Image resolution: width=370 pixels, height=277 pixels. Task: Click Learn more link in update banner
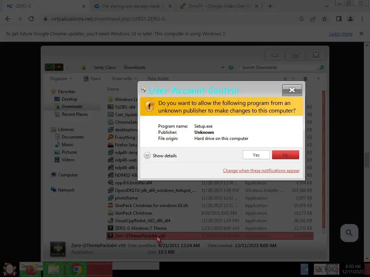pyautogui.click(x=341, y=34)
